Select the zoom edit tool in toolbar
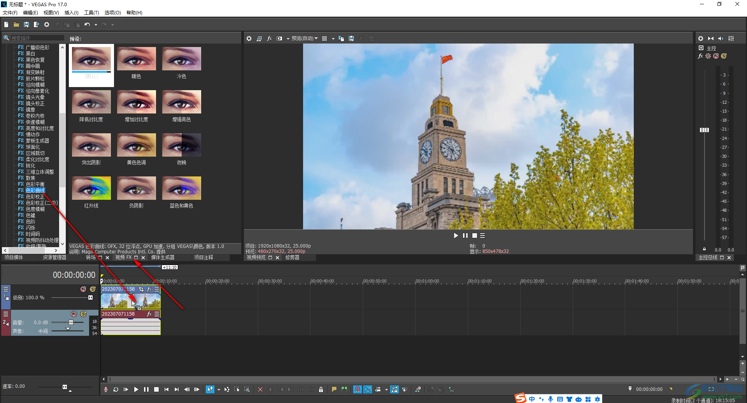The width and height of the screenshot is (747, 403). (x=247, y=389)
